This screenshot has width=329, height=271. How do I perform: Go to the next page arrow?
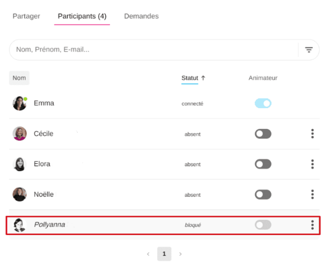click(x=180, y=254)
